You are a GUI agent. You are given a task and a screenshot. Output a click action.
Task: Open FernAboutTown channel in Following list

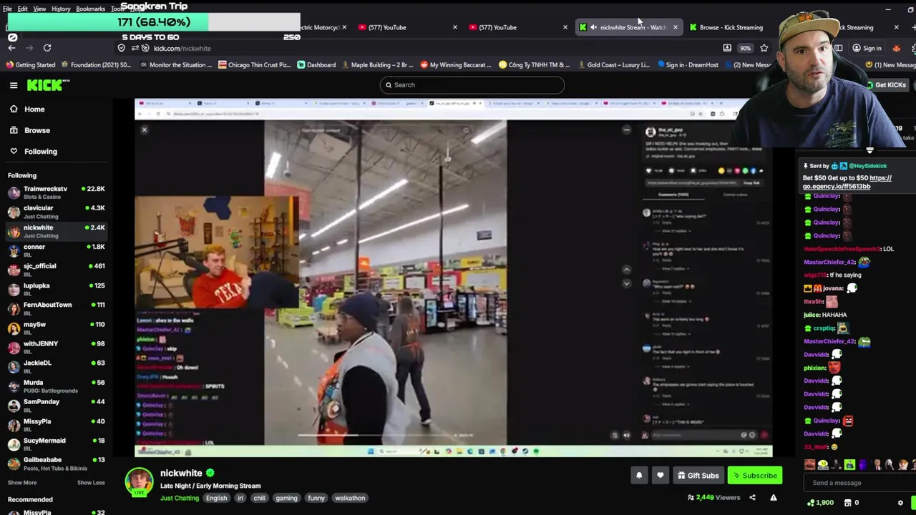(56, 308)
